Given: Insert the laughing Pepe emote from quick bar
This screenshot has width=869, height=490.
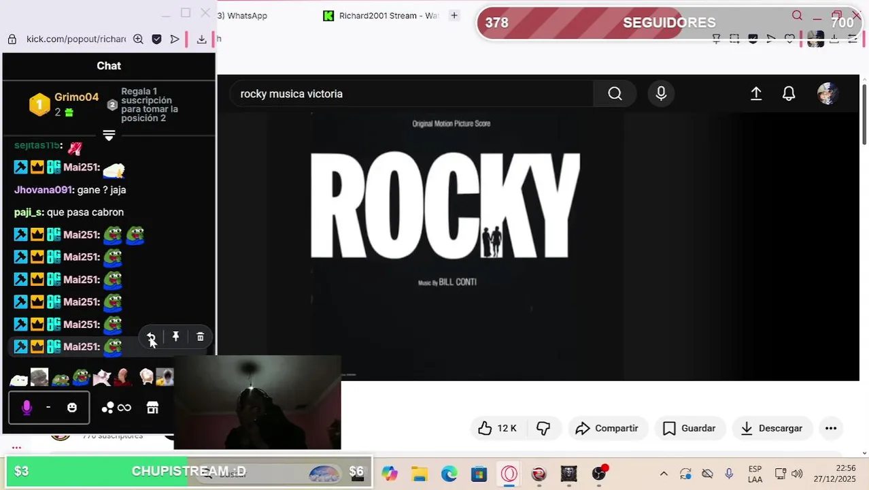Looking at the screenshot, I should point(82,377).
